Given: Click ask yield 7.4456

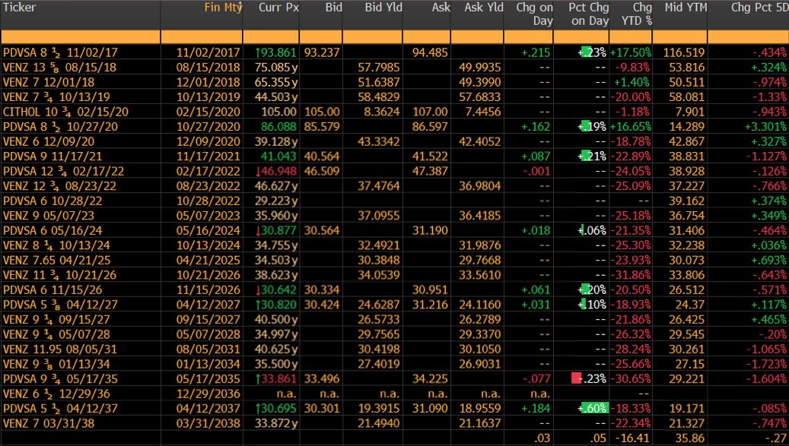Looking at the screenshot, I should [483, 112].
